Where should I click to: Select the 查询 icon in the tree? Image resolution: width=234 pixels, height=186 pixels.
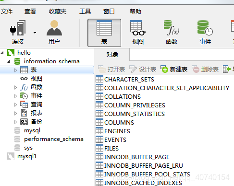tap(24, 105)
